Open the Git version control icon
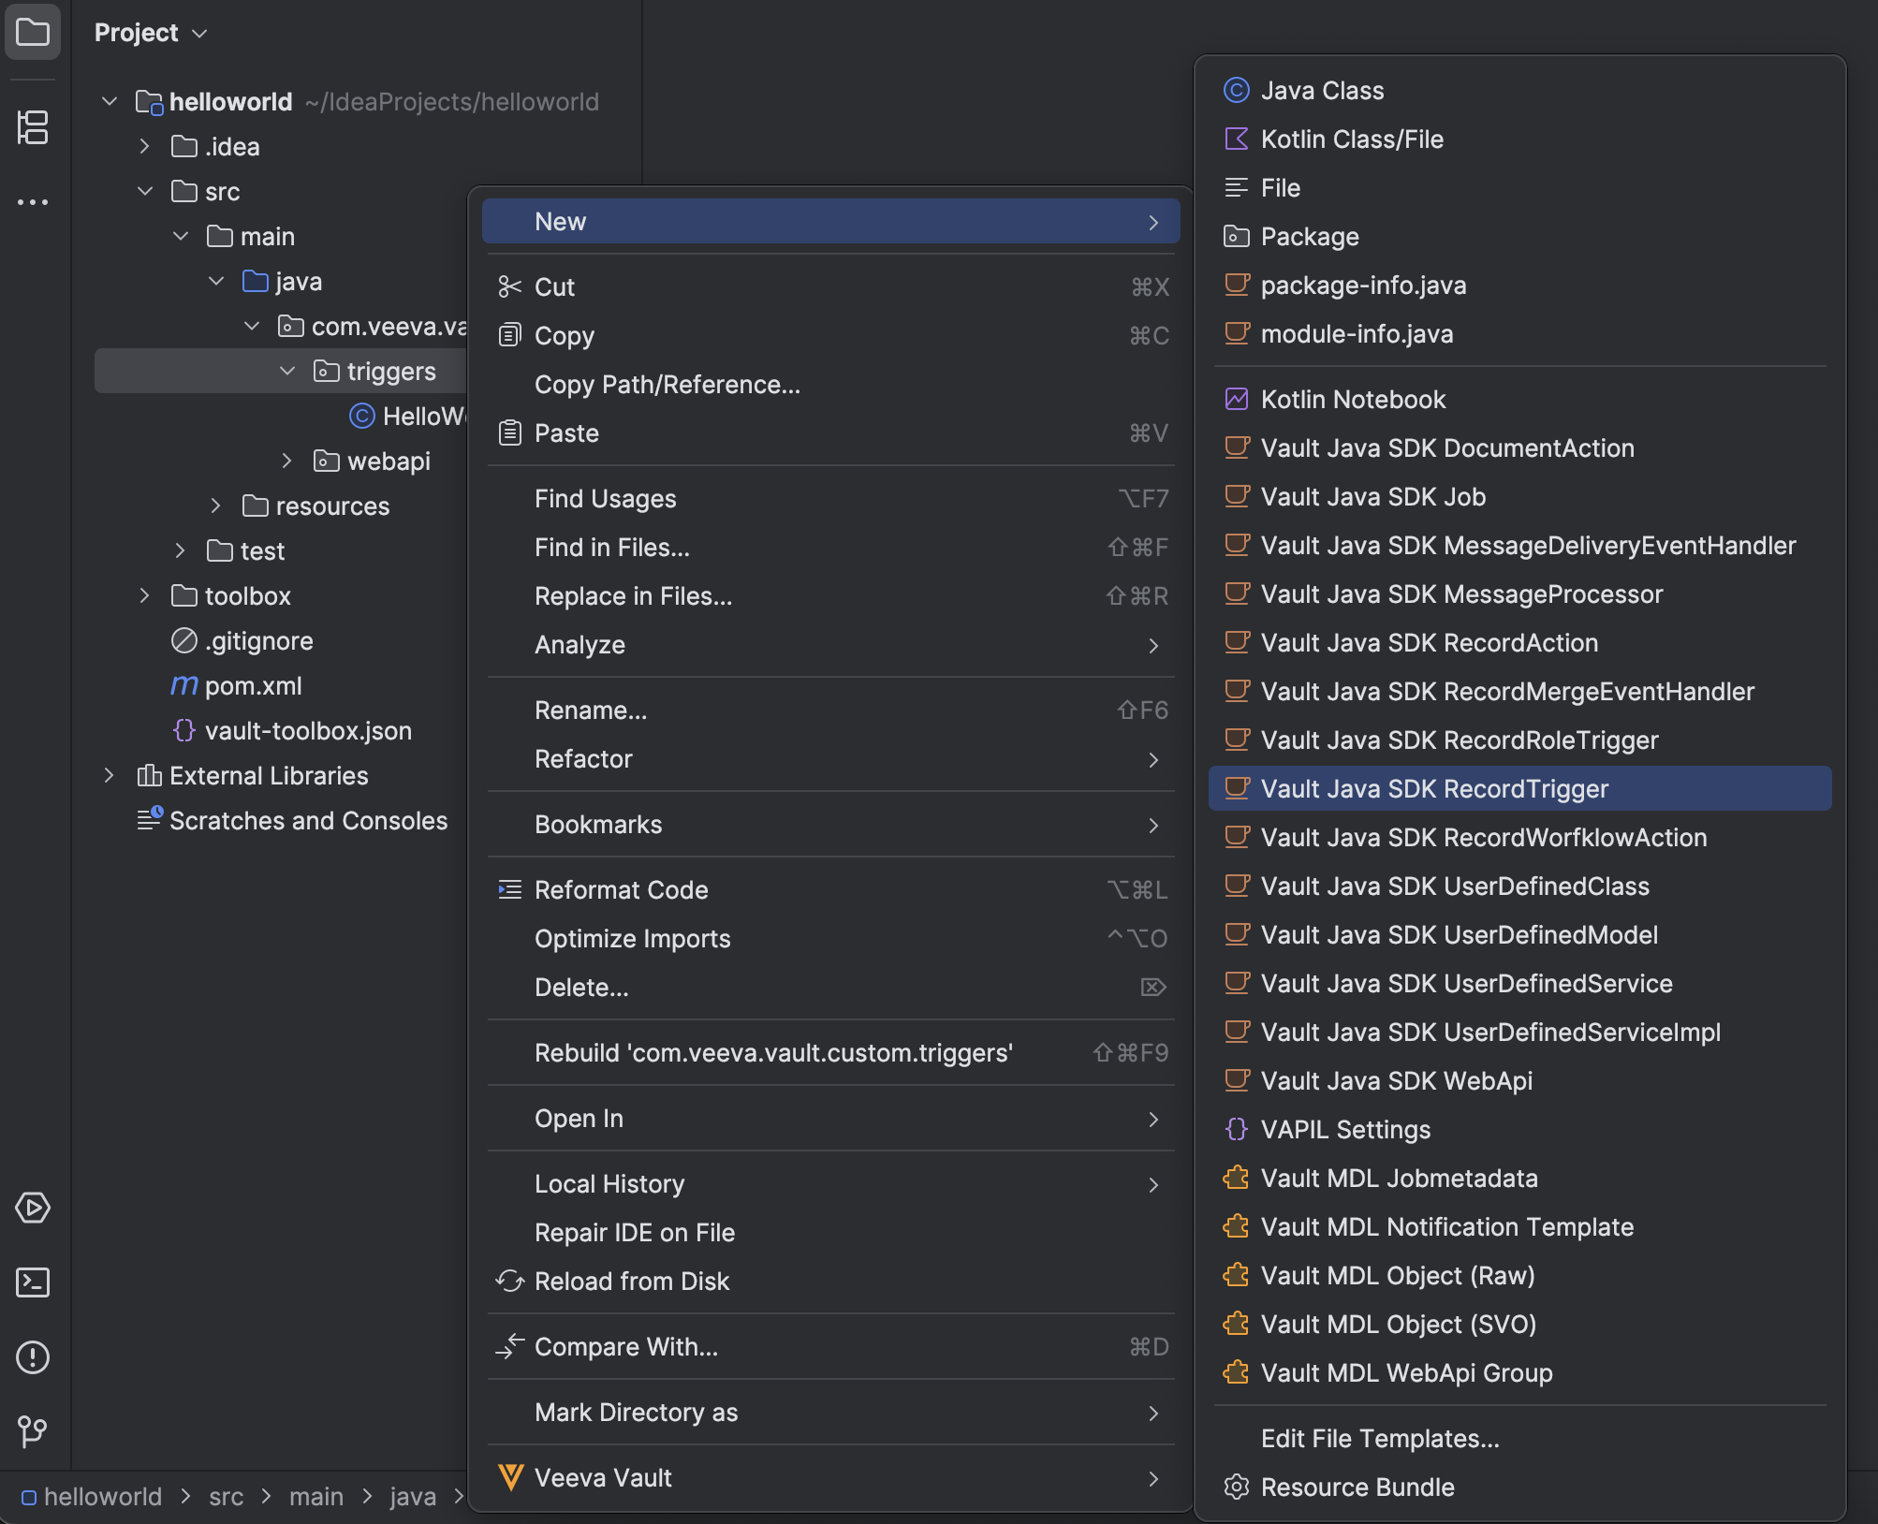 (33, 1431)
